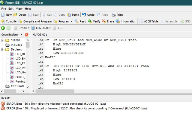The width and height of the screenshot is (192, 123).
Task: Open the Edit menu
Action: (x=11, y=9)
